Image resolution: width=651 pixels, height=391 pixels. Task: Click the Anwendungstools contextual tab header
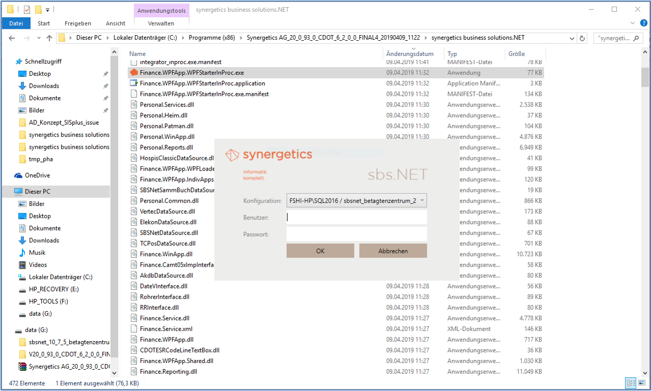161,10
